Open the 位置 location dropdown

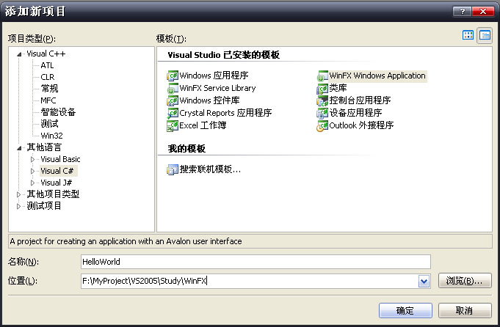tap(424, 281)
